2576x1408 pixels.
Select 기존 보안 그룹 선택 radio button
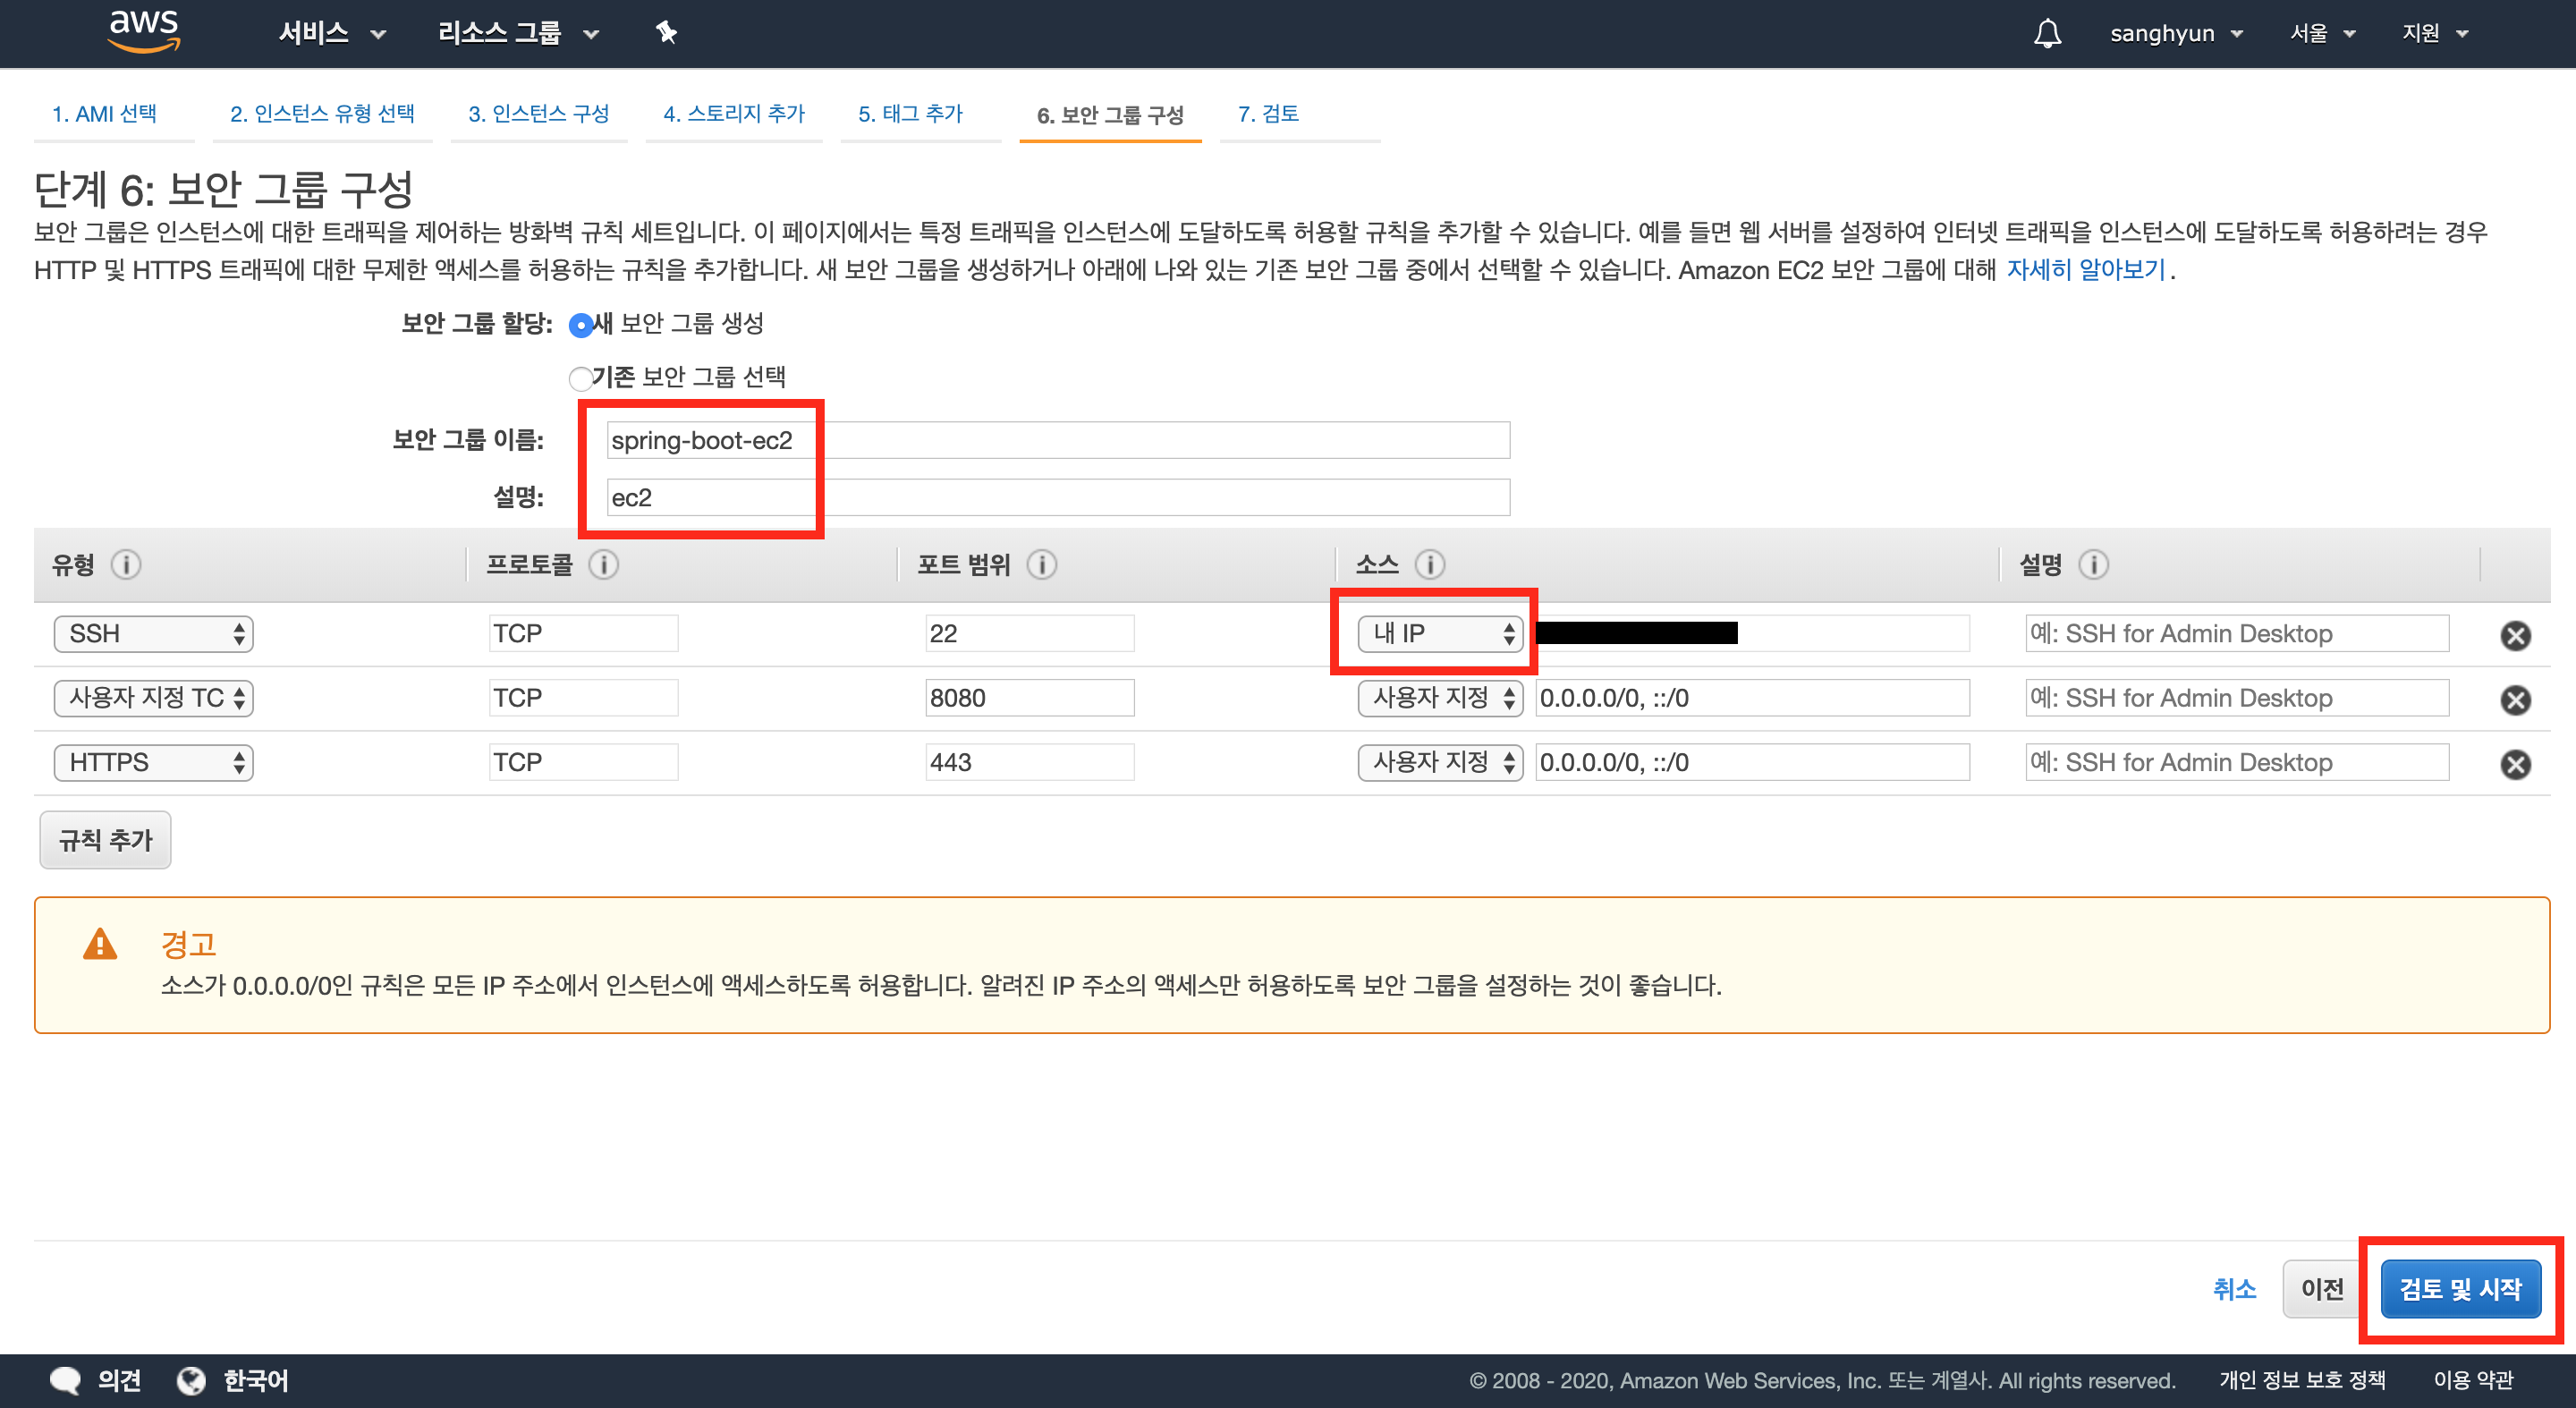click(x=580, y=379)
